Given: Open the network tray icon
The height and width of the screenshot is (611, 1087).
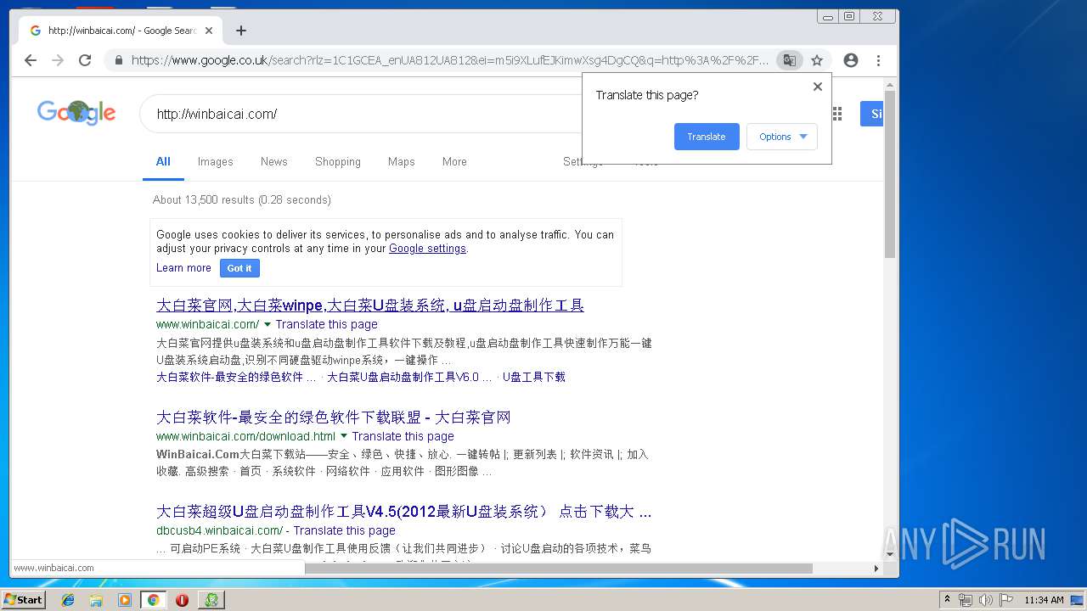Looking at the screenshot, I should pyautogui.click(x=966, y=600).
